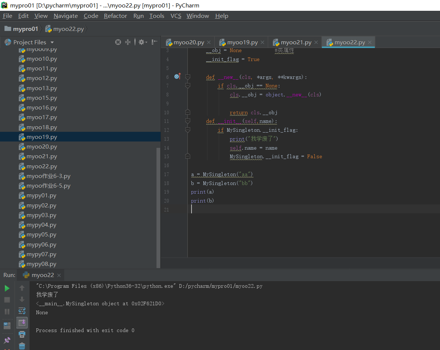Screen dimensions: 440x350
Task: Open the View menu
Action: (x=41, y=16)
